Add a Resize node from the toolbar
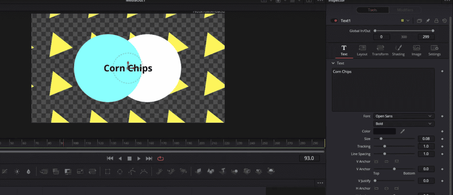The image size is (453, 195). 80,172
